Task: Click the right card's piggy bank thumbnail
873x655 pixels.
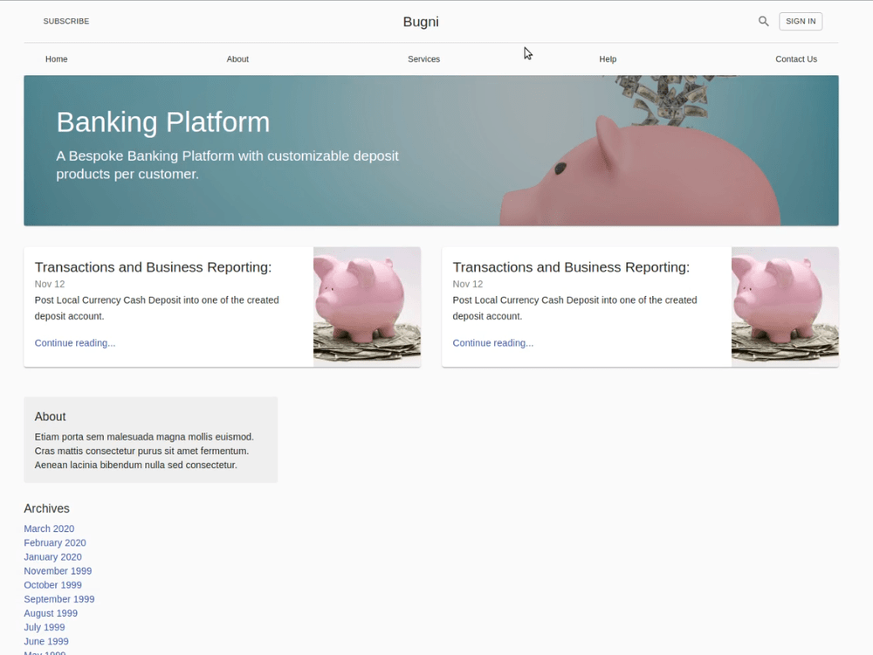Action: coord(785,307)
